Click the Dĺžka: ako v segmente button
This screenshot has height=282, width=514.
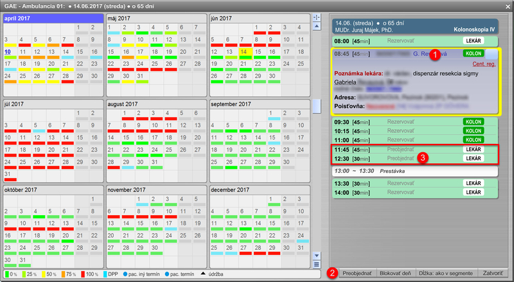pos(447,272)
